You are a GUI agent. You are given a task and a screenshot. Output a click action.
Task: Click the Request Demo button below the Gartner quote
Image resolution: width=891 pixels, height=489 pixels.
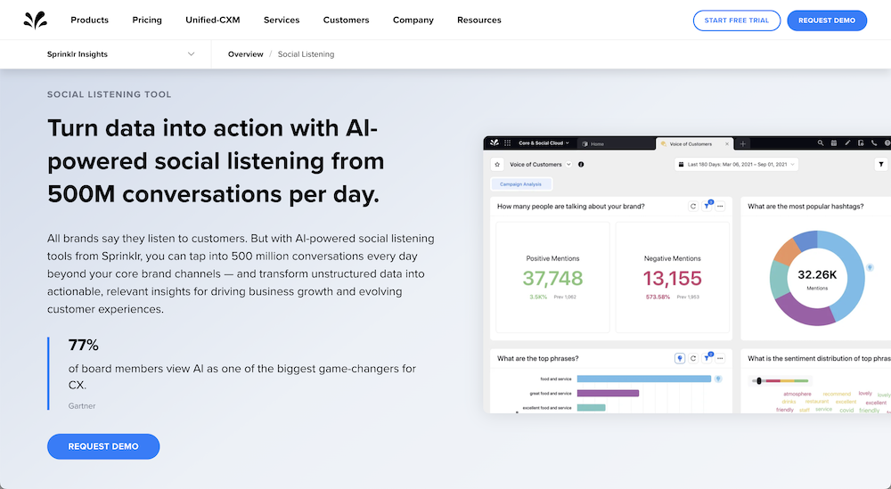coord(103,446)
